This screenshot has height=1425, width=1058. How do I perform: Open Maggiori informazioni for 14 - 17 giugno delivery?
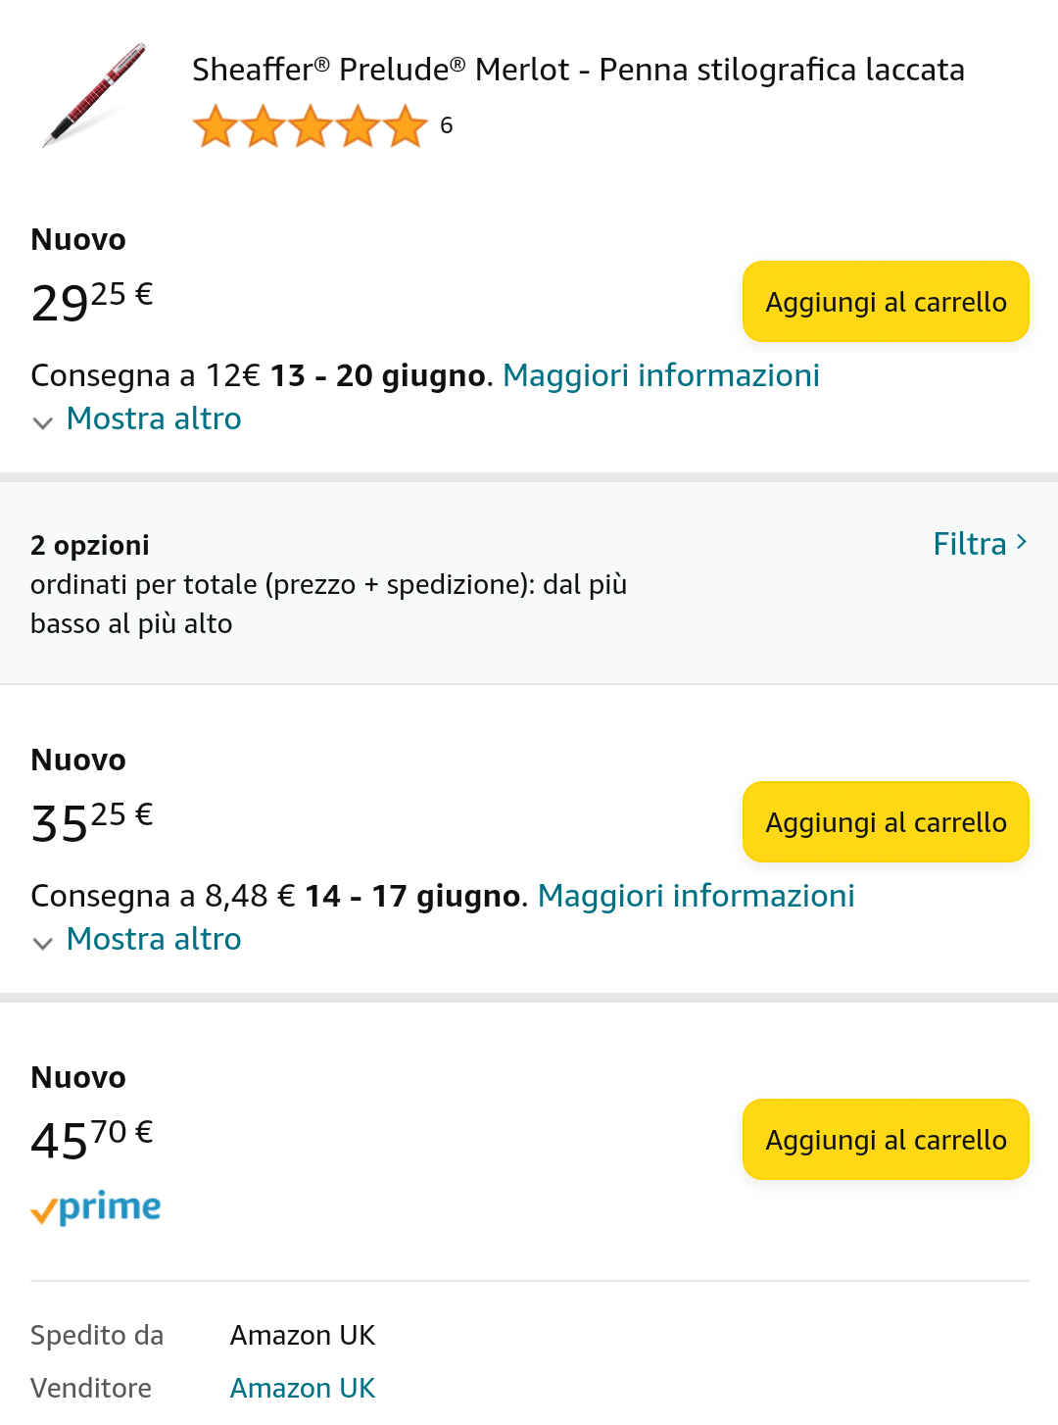697,896
